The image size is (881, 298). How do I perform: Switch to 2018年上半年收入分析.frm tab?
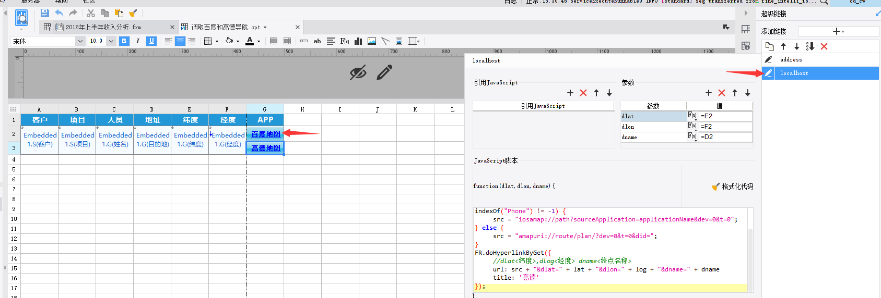coord(103,27)
